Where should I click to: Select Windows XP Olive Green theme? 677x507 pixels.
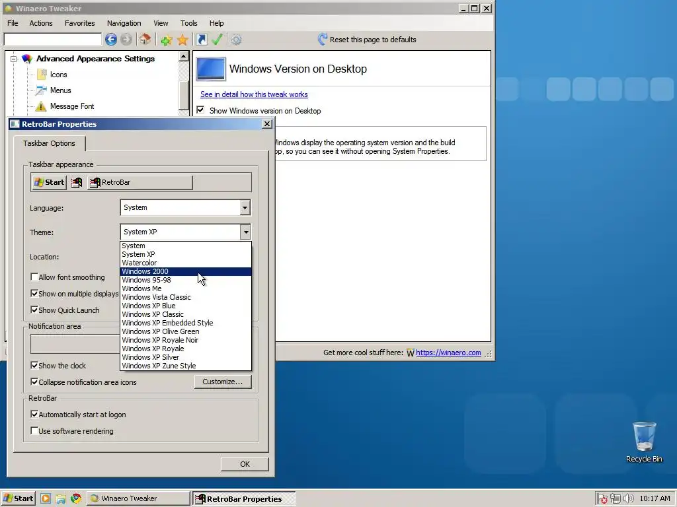tap(186, 331)
